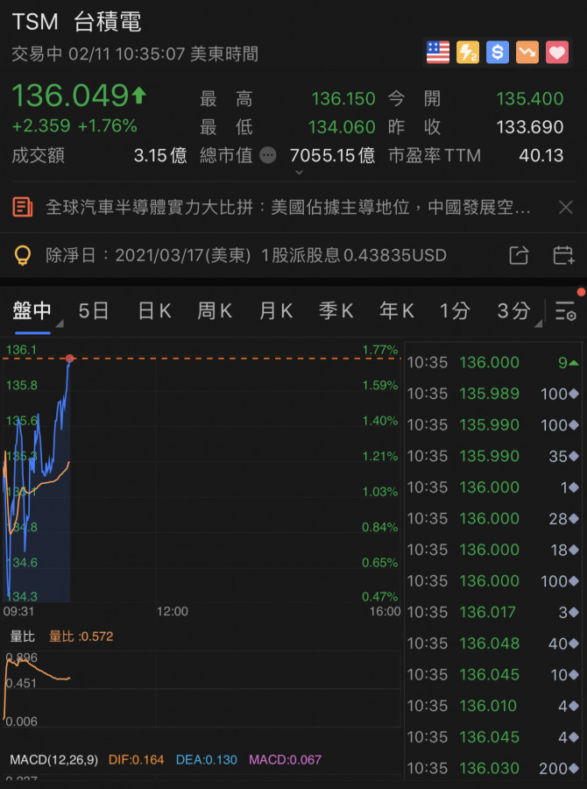Switch to the 月K chart tab
Screen dimensions: 587x789
tap(276, 311)
